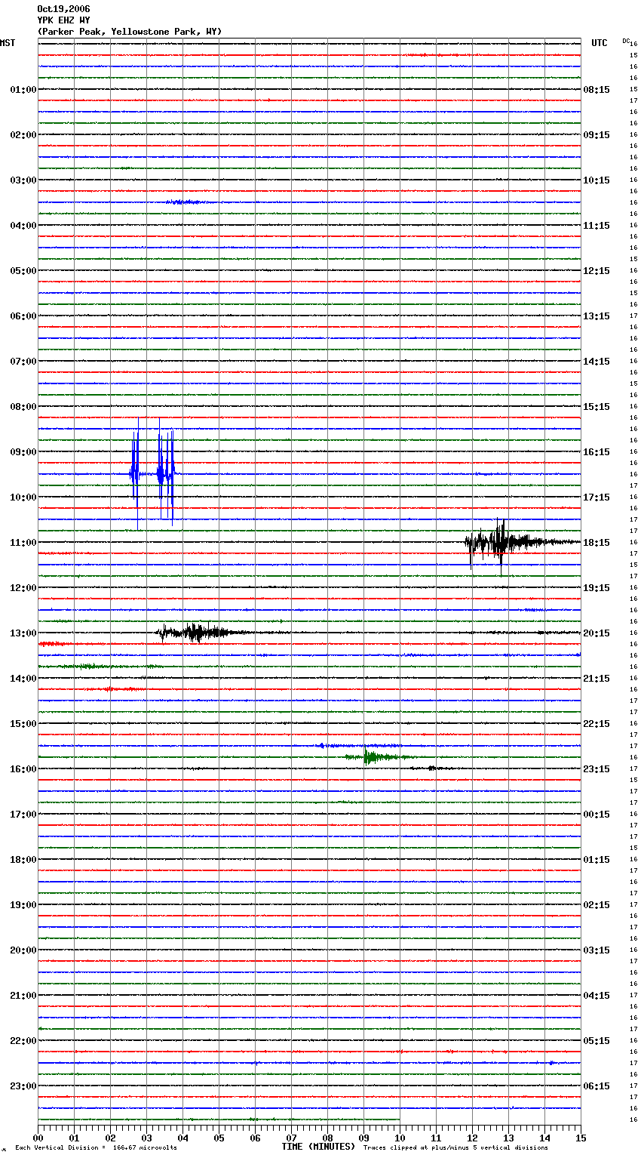This screenshot has height=1158, width=641.
Task: Click the DC column header
Action: click(626, 41)
